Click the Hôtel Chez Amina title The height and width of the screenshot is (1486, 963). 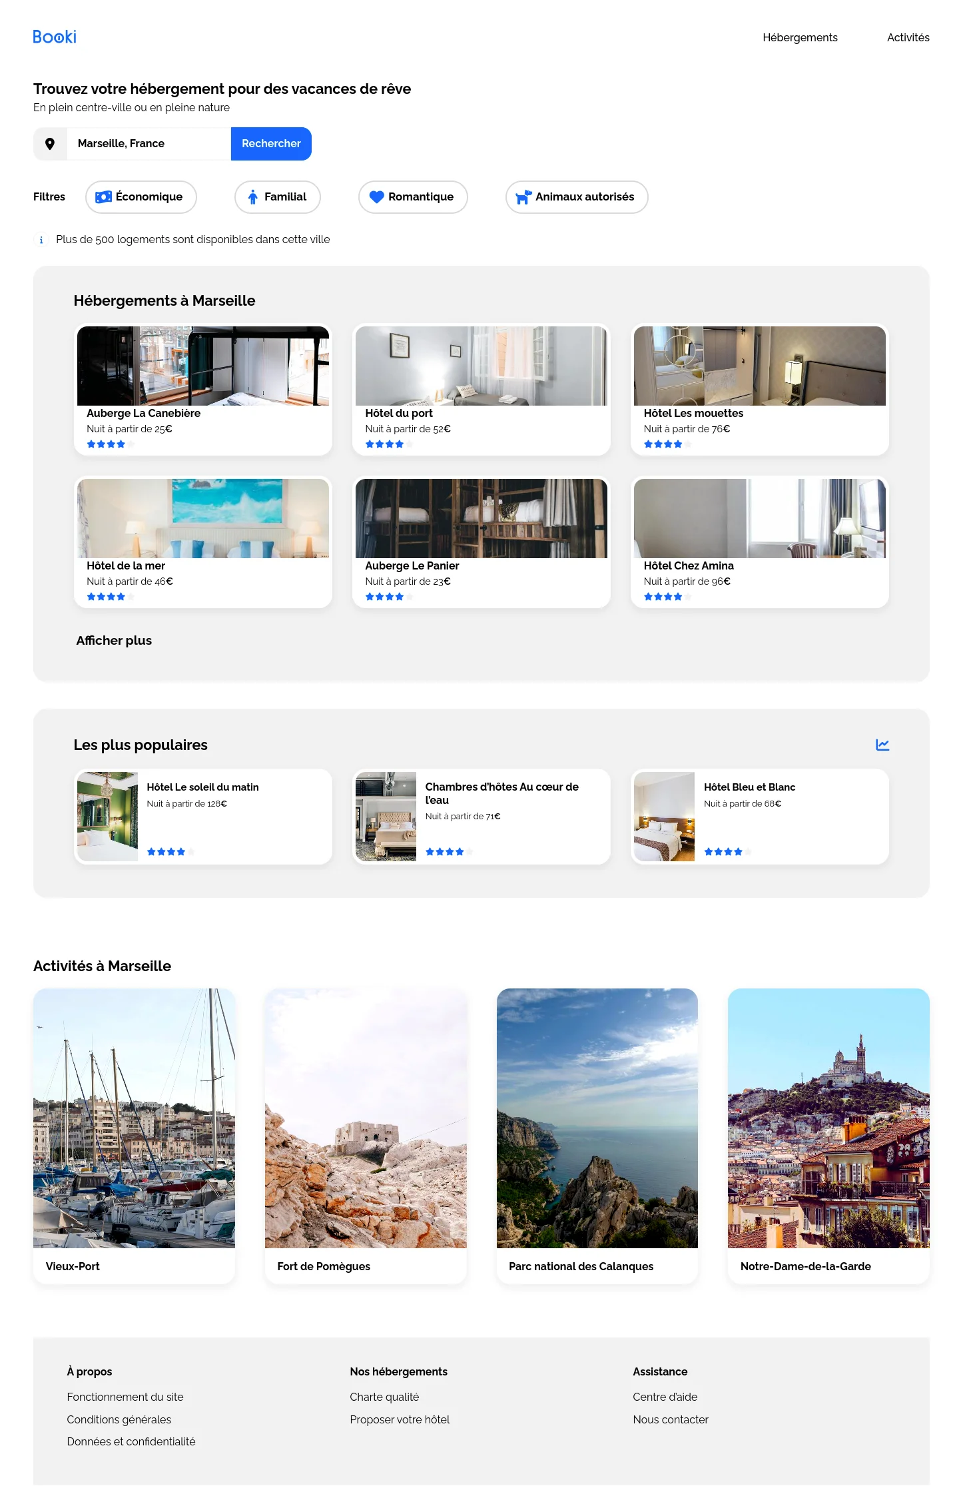tap(689, 566)
